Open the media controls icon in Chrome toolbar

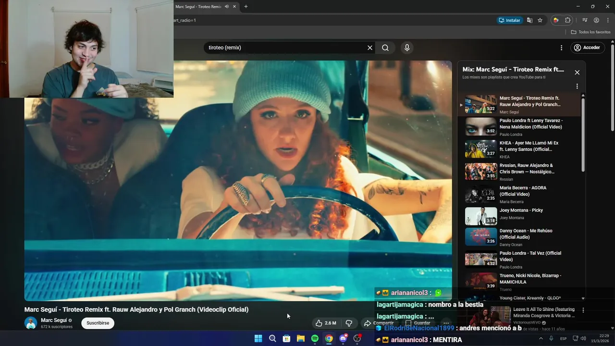click(x=585, y=20)
